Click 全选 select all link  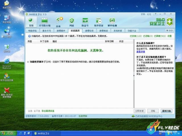pos(30,111)
